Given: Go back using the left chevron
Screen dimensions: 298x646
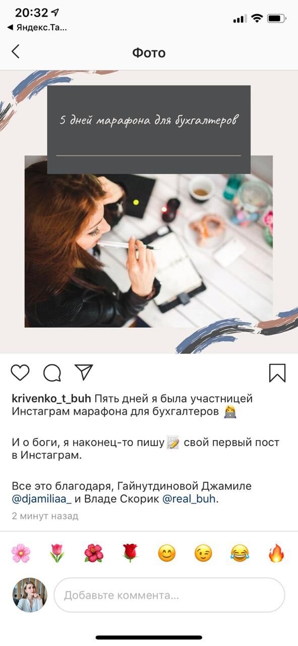Looking at the screenshot, I should 16,51.
